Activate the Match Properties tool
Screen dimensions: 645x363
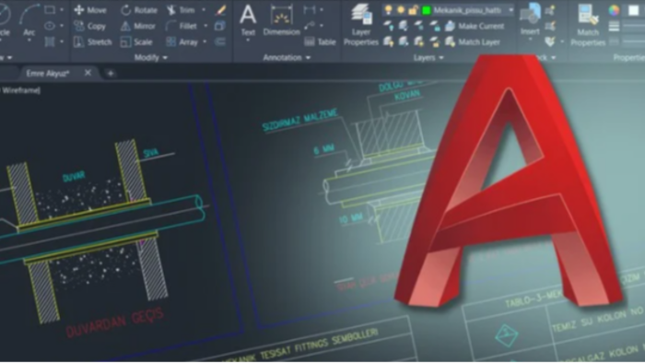tap(588, 25)
